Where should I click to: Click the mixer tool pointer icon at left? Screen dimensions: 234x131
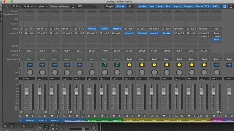tap(7, 7)
